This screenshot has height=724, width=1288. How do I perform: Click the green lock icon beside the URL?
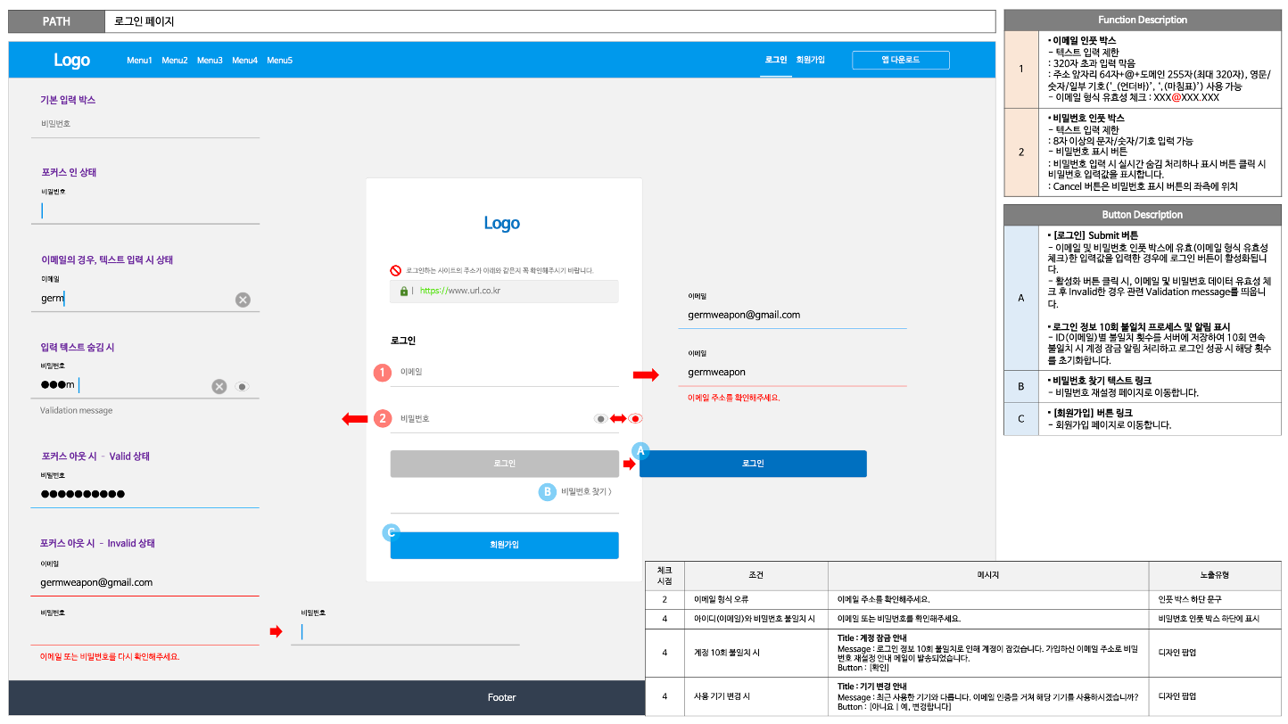(404, 291)
